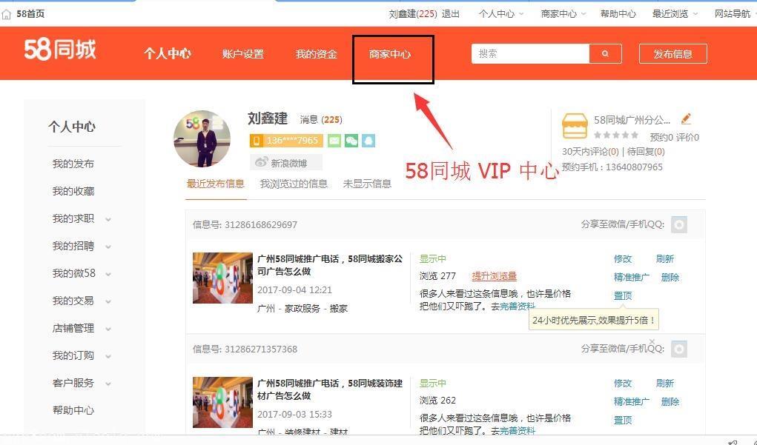Screen dimensions: 757x445
Task: Click 刷新 for 装饰建材 listing
Action: (665, 384)
